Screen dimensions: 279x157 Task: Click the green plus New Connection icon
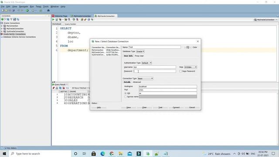[x=2, y=19]
